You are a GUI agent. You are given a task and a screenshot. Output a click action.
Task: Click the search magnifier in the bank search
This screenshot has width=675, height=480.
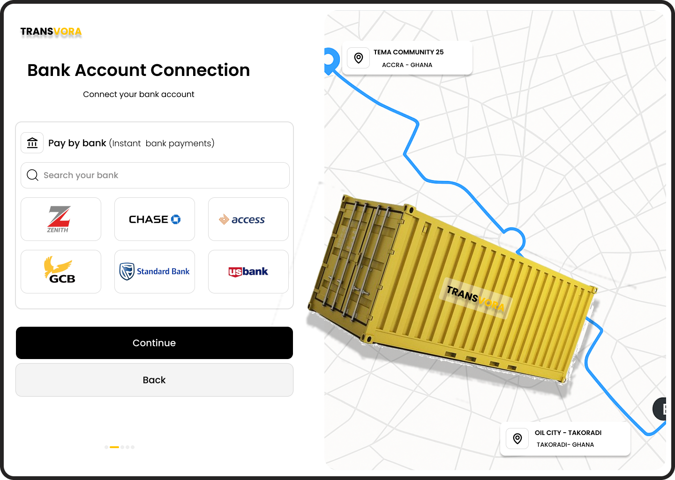[32, 175]
